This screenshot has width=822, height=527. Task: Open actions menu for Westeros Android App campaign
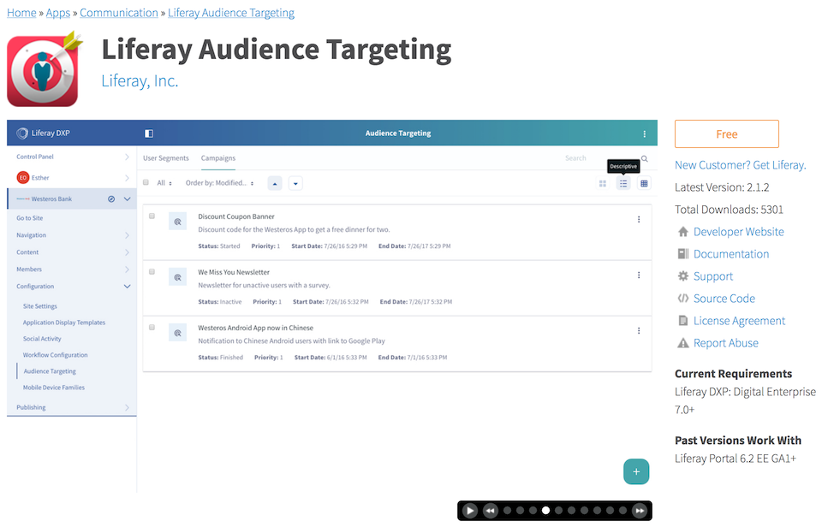[x=639, y=330]
